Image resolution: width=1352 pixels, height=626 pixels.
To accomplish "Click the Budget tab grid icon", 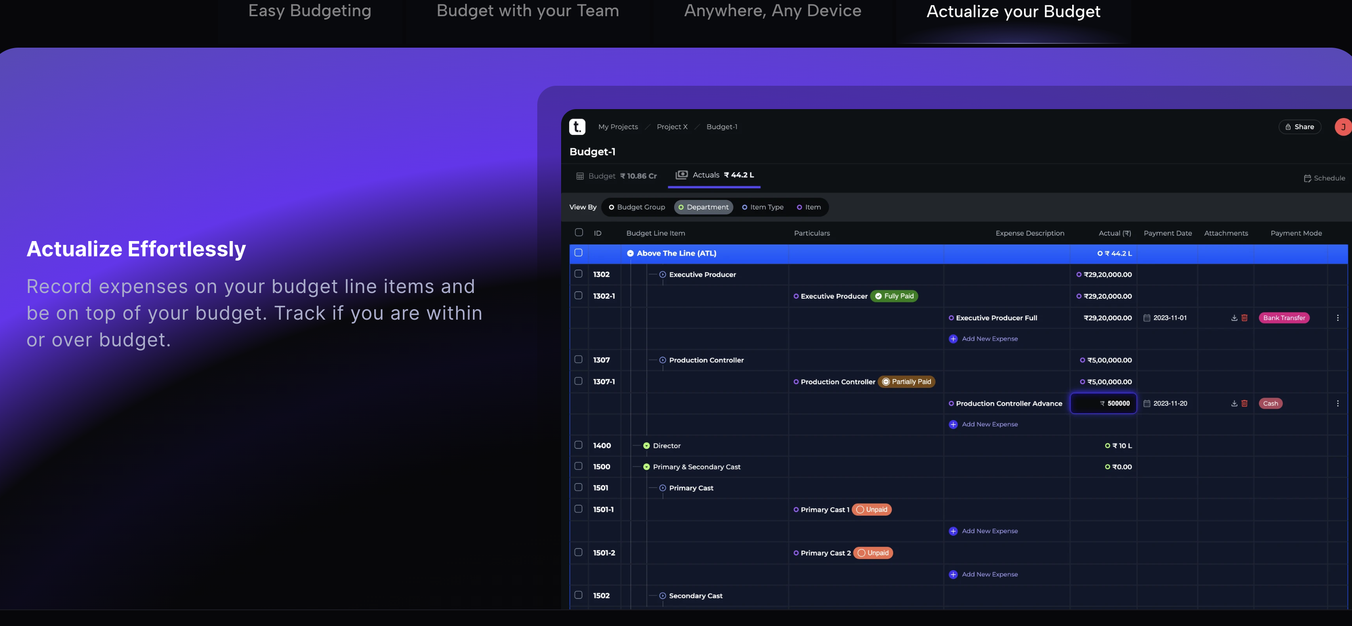I will (580, 176).
